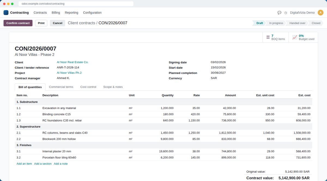Click the Currency SAR field
This screenshot has height=181, width=327.
[x=214, y=78]
